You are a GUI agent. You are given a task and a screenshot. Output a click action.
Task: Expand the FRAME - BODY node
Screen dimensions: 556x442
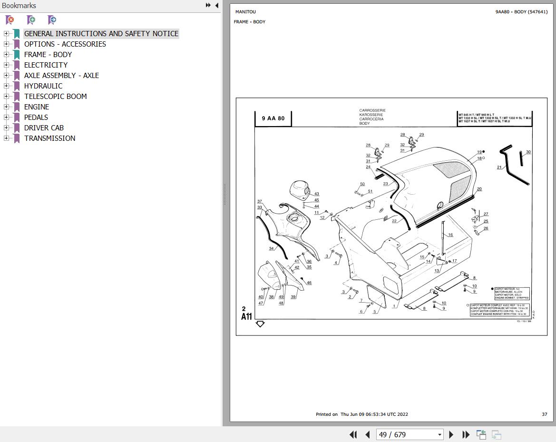point(6,54)
